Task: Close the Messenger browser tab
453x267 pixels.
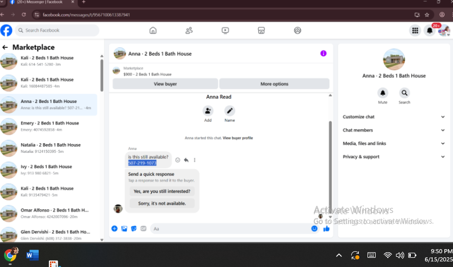Action: click(72, 2)
